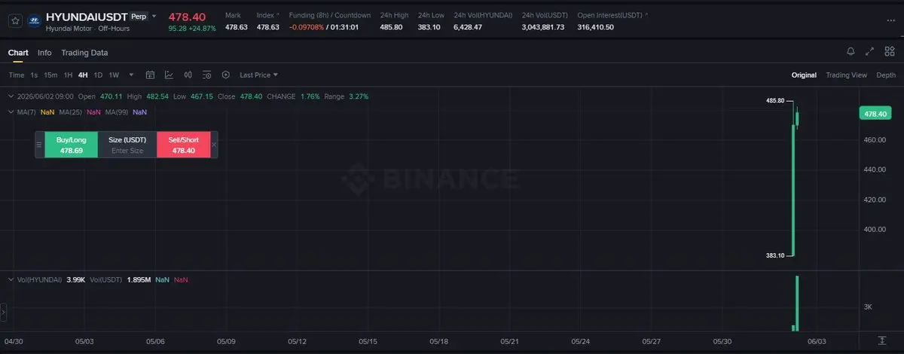Select the Time line chart interval

[17, 75]
